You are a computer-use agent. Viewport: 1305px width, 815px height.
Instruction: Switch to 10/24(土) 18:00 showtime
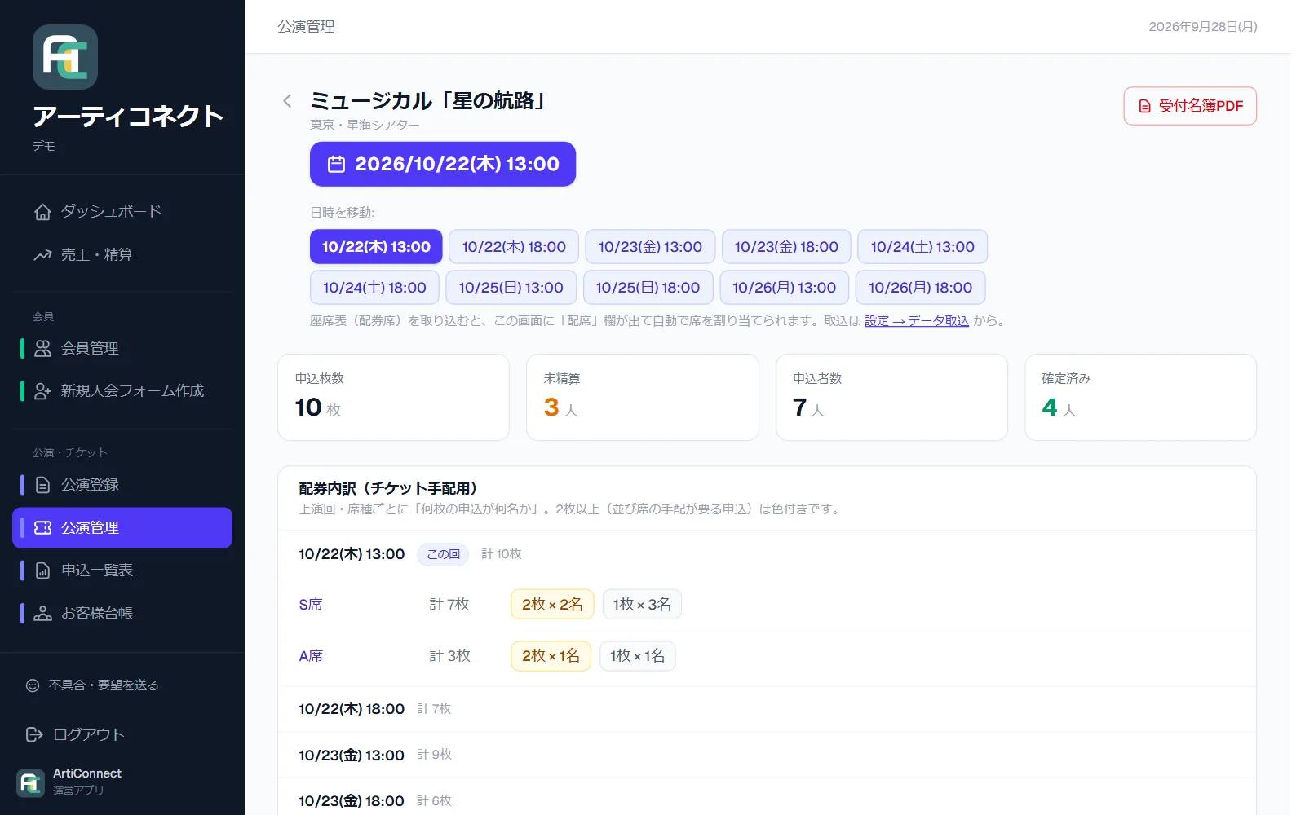[374, 288]
